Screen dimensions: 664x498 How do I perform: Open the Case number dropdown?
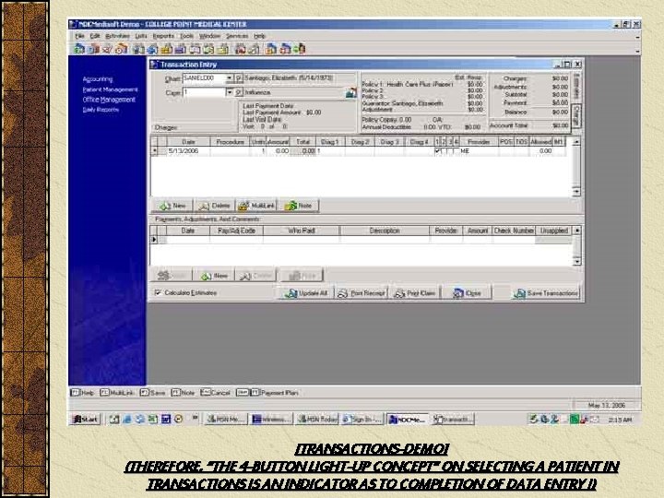point(229,92)
